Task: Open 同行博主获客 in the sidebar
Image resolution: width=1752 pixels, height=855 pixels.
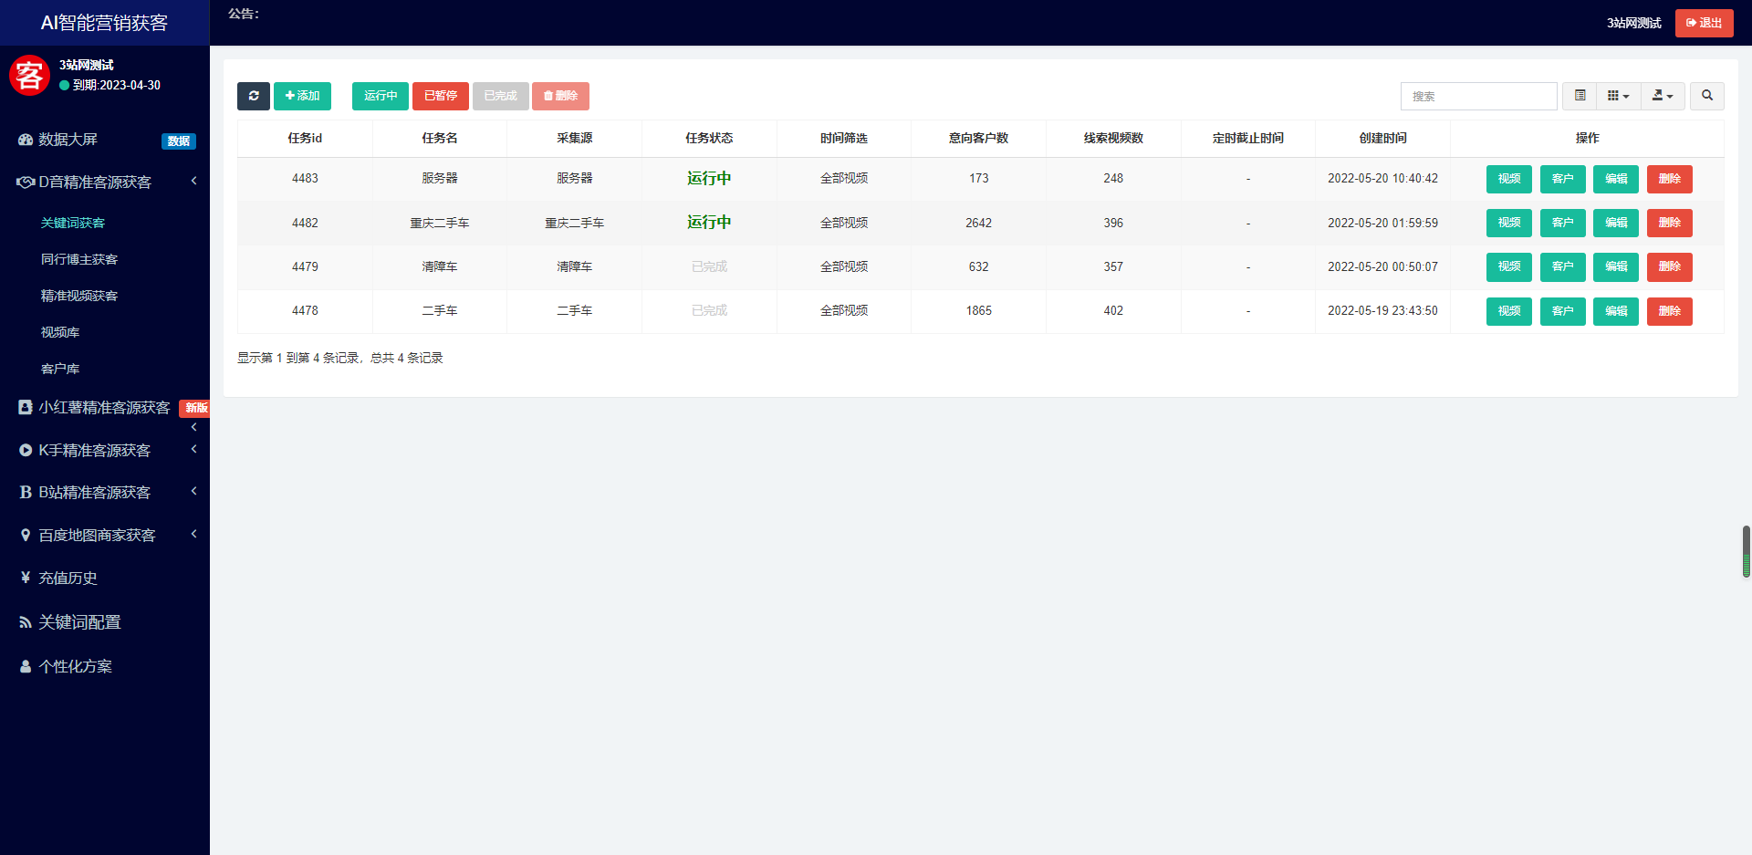Action: click(x=79, y=259)
